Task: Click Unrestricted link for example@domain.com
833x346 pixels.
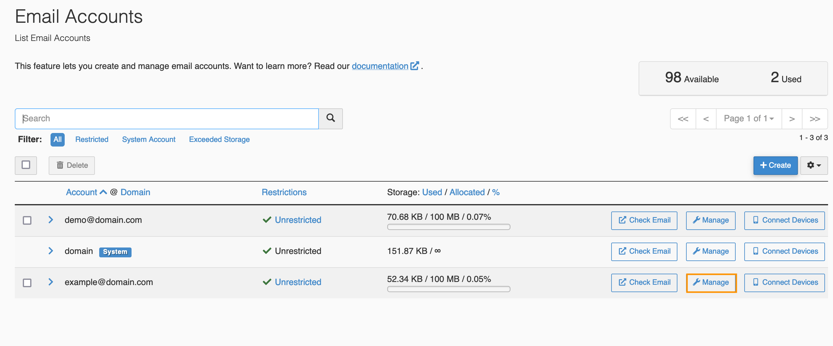Action: coord(298,282)
